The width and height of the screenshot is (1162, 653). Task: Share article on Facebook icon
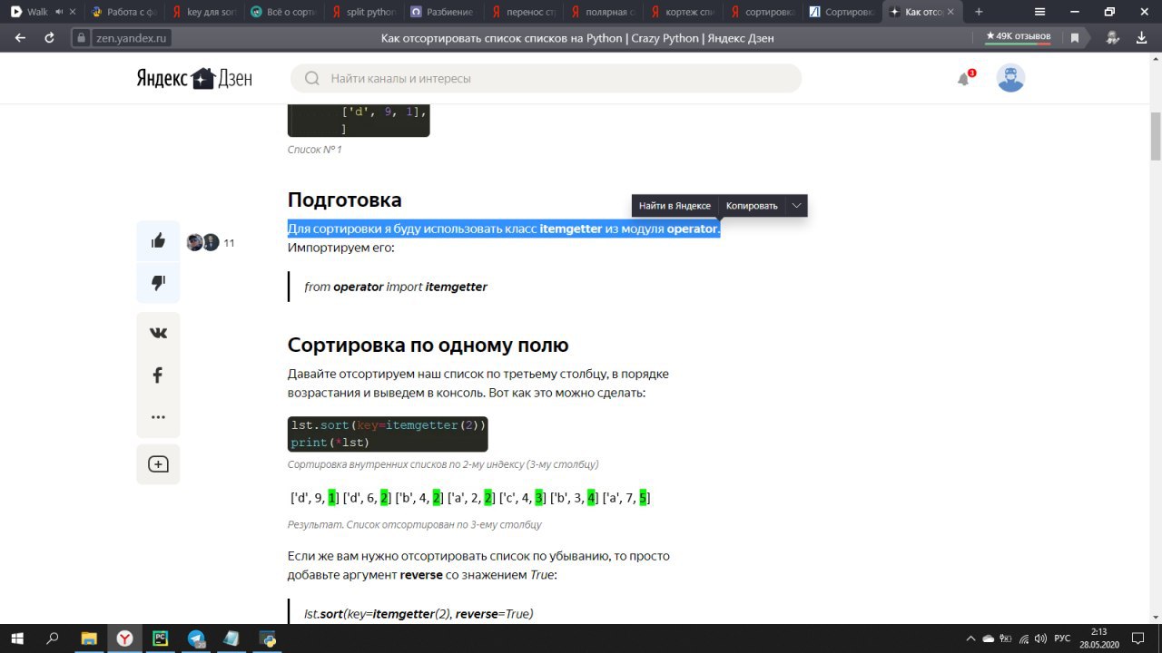(158, 375)
